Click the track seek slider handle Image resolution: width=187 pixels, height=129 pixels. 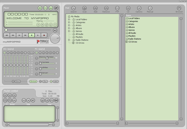click(x=6, y=30)
